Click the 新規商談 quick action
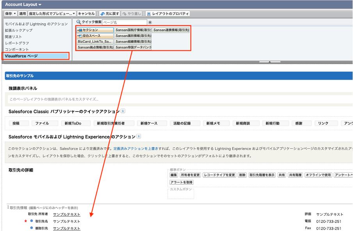Viewport: 353px width, 231px height. tap(246, 123)
